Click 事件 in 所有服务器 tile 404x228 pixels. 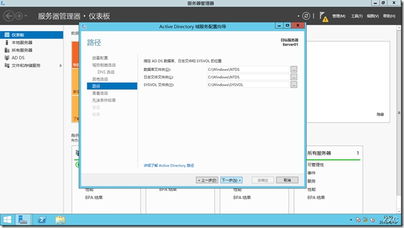click(311, 173)
